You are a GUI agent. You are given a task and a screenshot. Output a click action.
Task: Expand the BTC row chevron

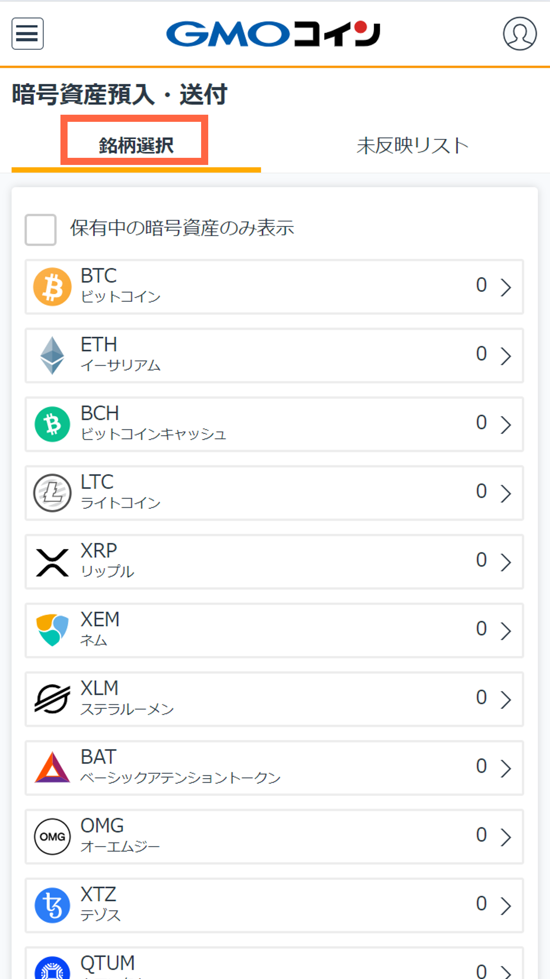point(506,287)
